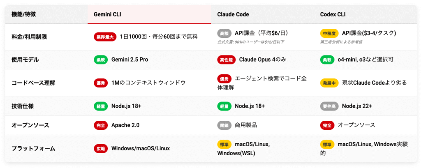421x168 pixels.
Task: Click the footnote 公式文書: 90%のユーザーは$12/日以下
Action: point(251,42)
